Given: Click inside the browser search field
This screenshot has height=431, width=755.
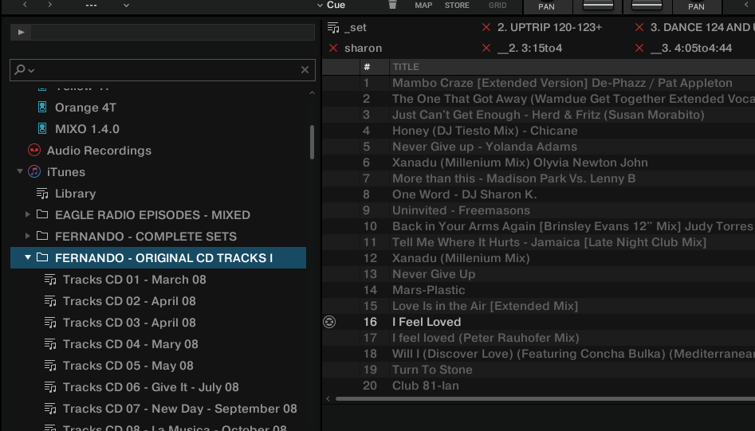Looking at the screenshot, I should (159, 70).
